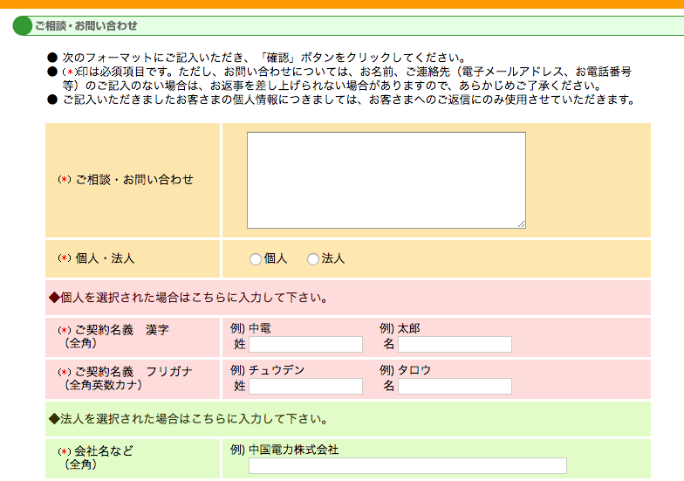The height and width of the screenshot is (481, 684).
Task: Click the ご契約名義 フリガナ field label
Action: (127, 372)
